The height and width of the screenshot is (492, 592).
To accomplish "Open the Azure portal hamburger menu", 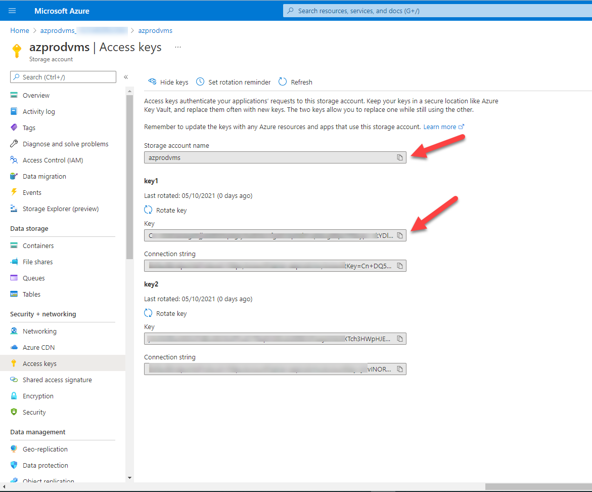I will (x=12, y=11).
